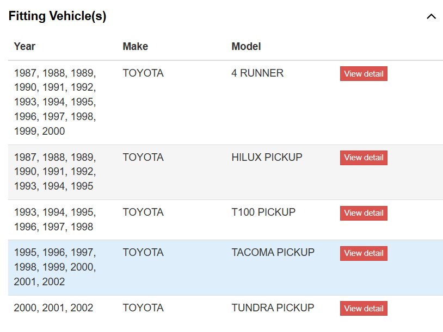Viewport: 443px width, 332px height.
Task: Click the highlighted TACOMA PICKUP model name
Action: tap(273, 252)
